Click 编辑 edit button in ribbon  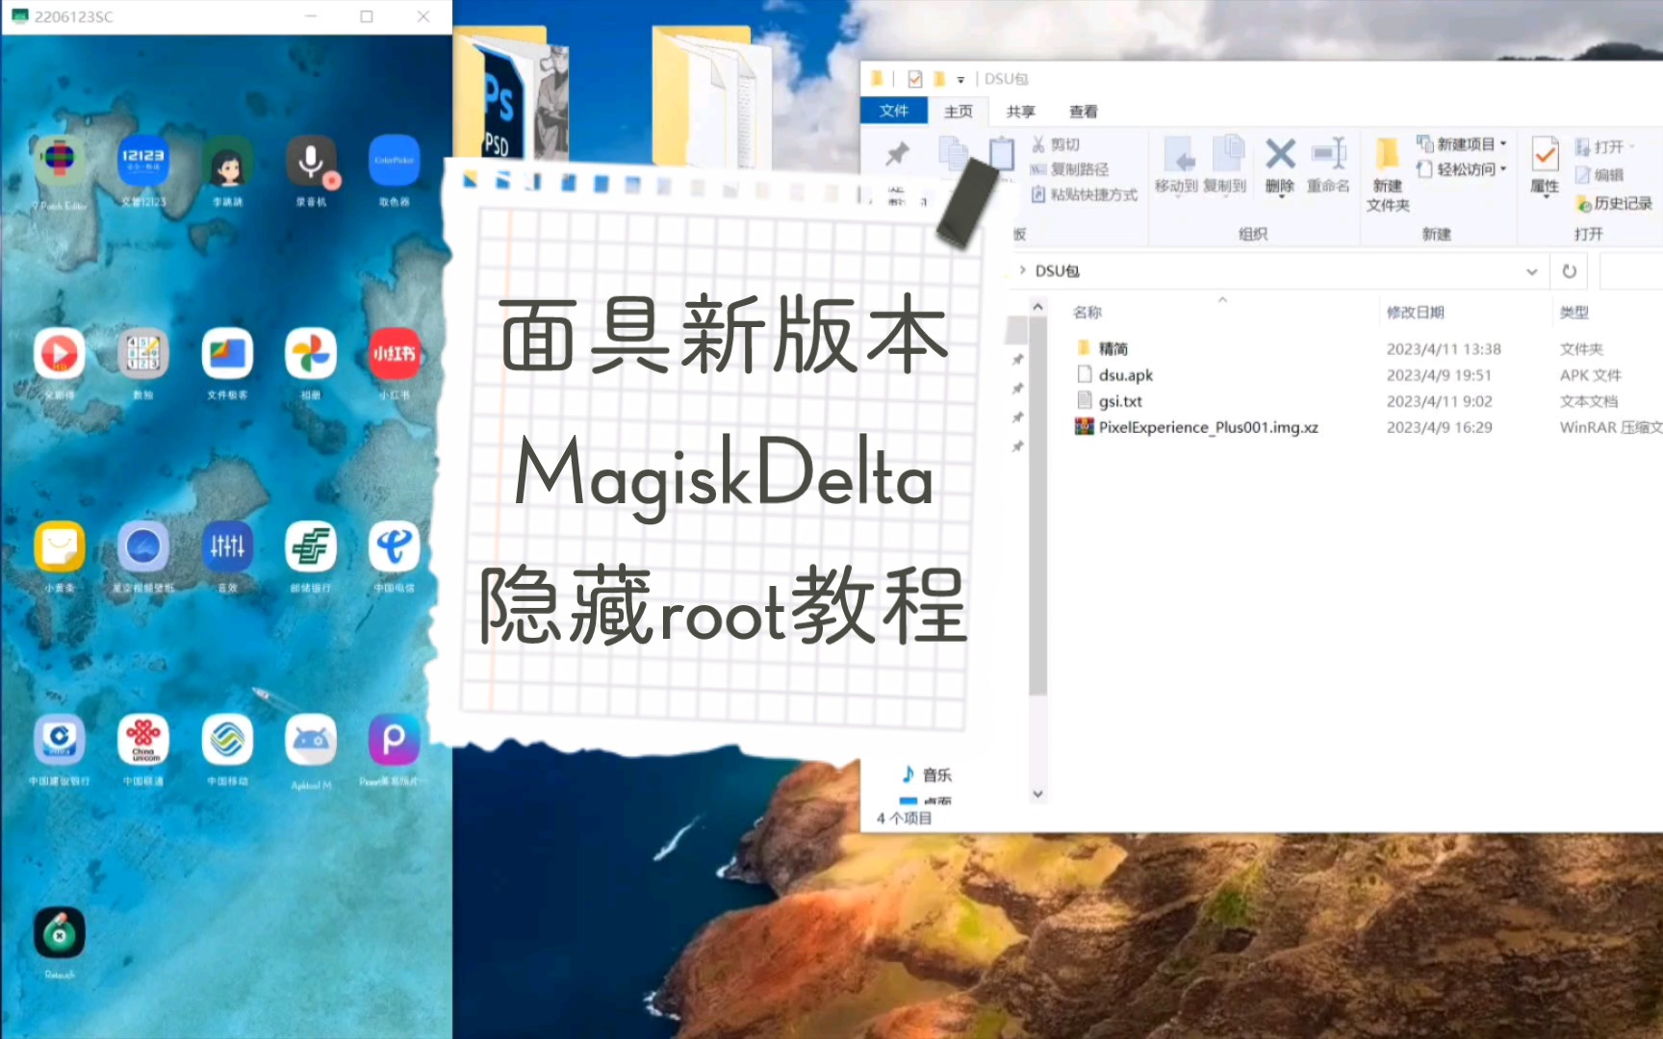[x=1599, y=175]
